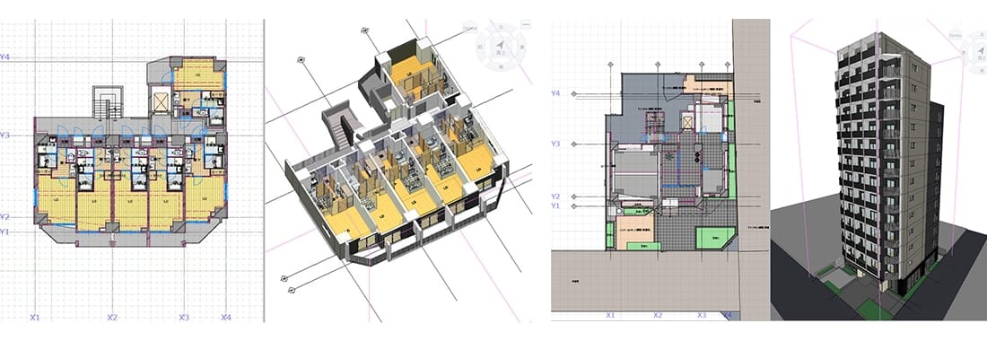This screenshot has width=987, height=341.
Task: Click the Y4 axis label in the unit floor plan
Action: (x=5, y=57)
